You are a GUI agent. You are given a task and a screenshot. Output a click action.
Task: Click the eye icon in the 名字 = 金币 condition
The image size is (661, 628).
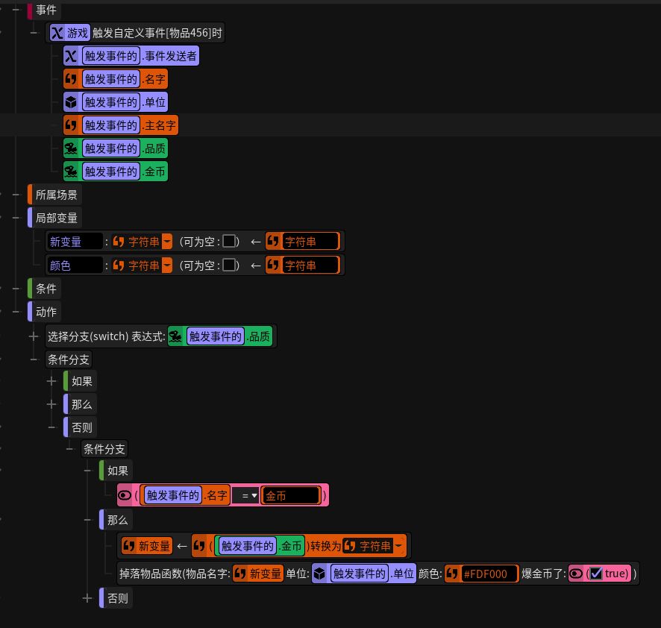[x=125, y=495]
